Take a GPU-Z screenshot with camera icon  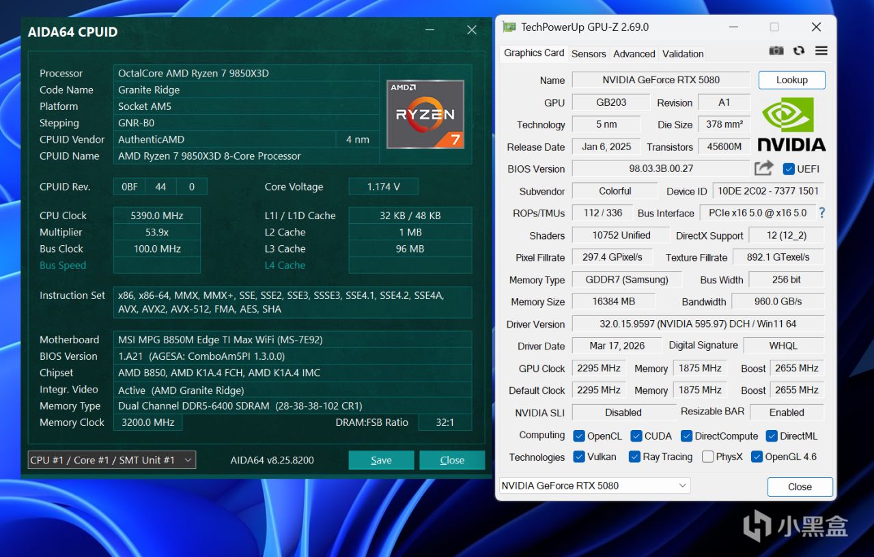pos(776,51)
